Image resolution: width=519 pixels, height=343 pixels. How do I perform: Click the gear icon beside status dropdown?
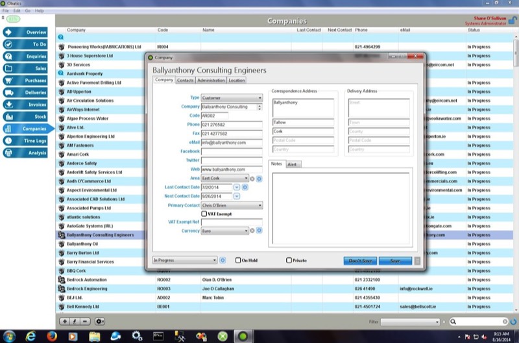[x=223, y=260]
